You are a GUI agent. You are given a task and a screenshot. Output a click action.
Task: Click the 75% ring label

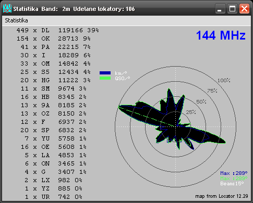point(212,91)
